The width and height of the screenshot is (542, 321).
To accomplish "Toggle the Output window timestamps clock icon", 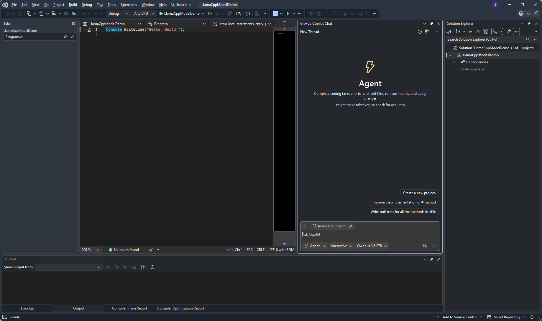I will click(x=152, y=267).
